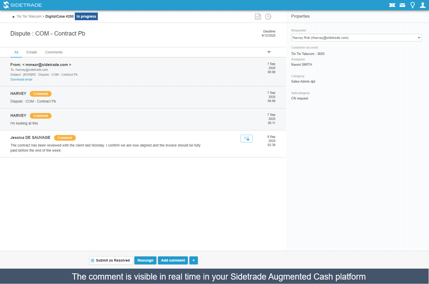Switch to the Comments tab

(54, 52)
